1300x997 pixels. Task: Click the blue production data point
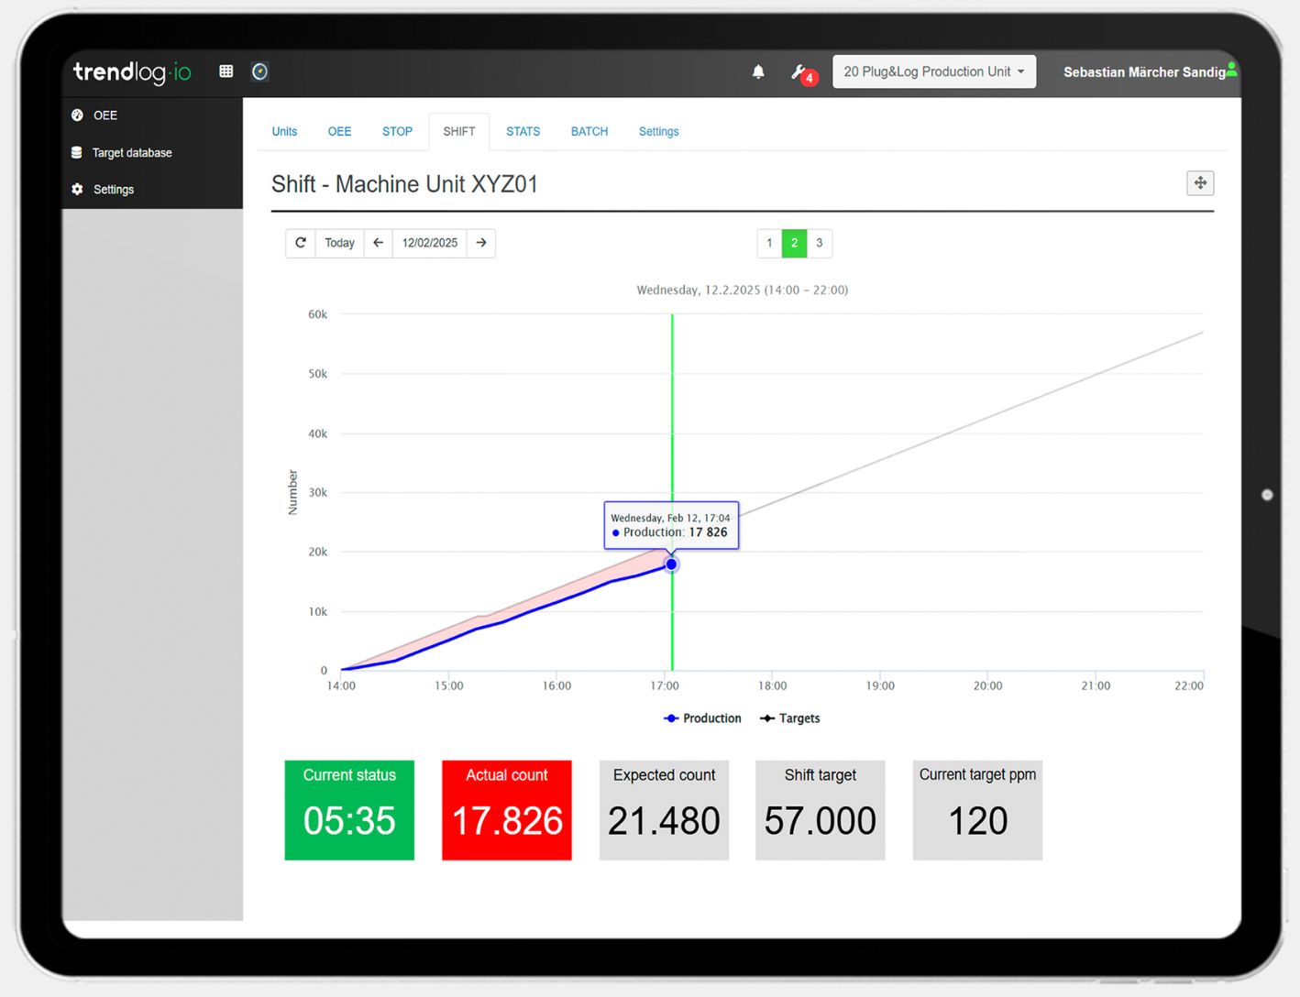[671, 564]
